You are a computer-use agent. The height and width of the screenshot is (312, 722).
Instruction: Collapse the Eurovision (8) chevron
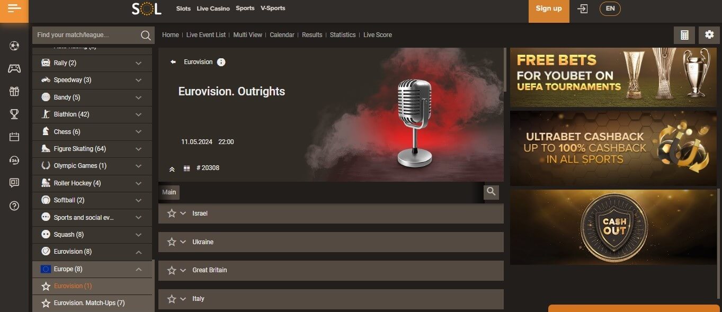click(x=138, y=252)
